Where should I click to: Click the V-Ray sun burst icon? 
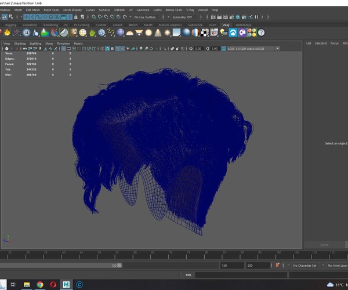point(168,33)
